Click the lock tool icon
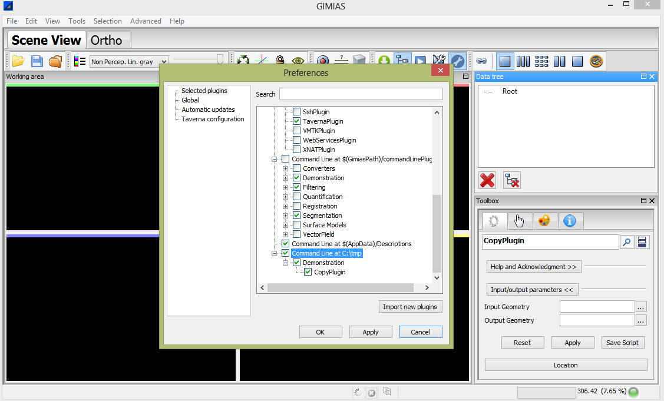664x401 pixels. click(x=280, y=60)
